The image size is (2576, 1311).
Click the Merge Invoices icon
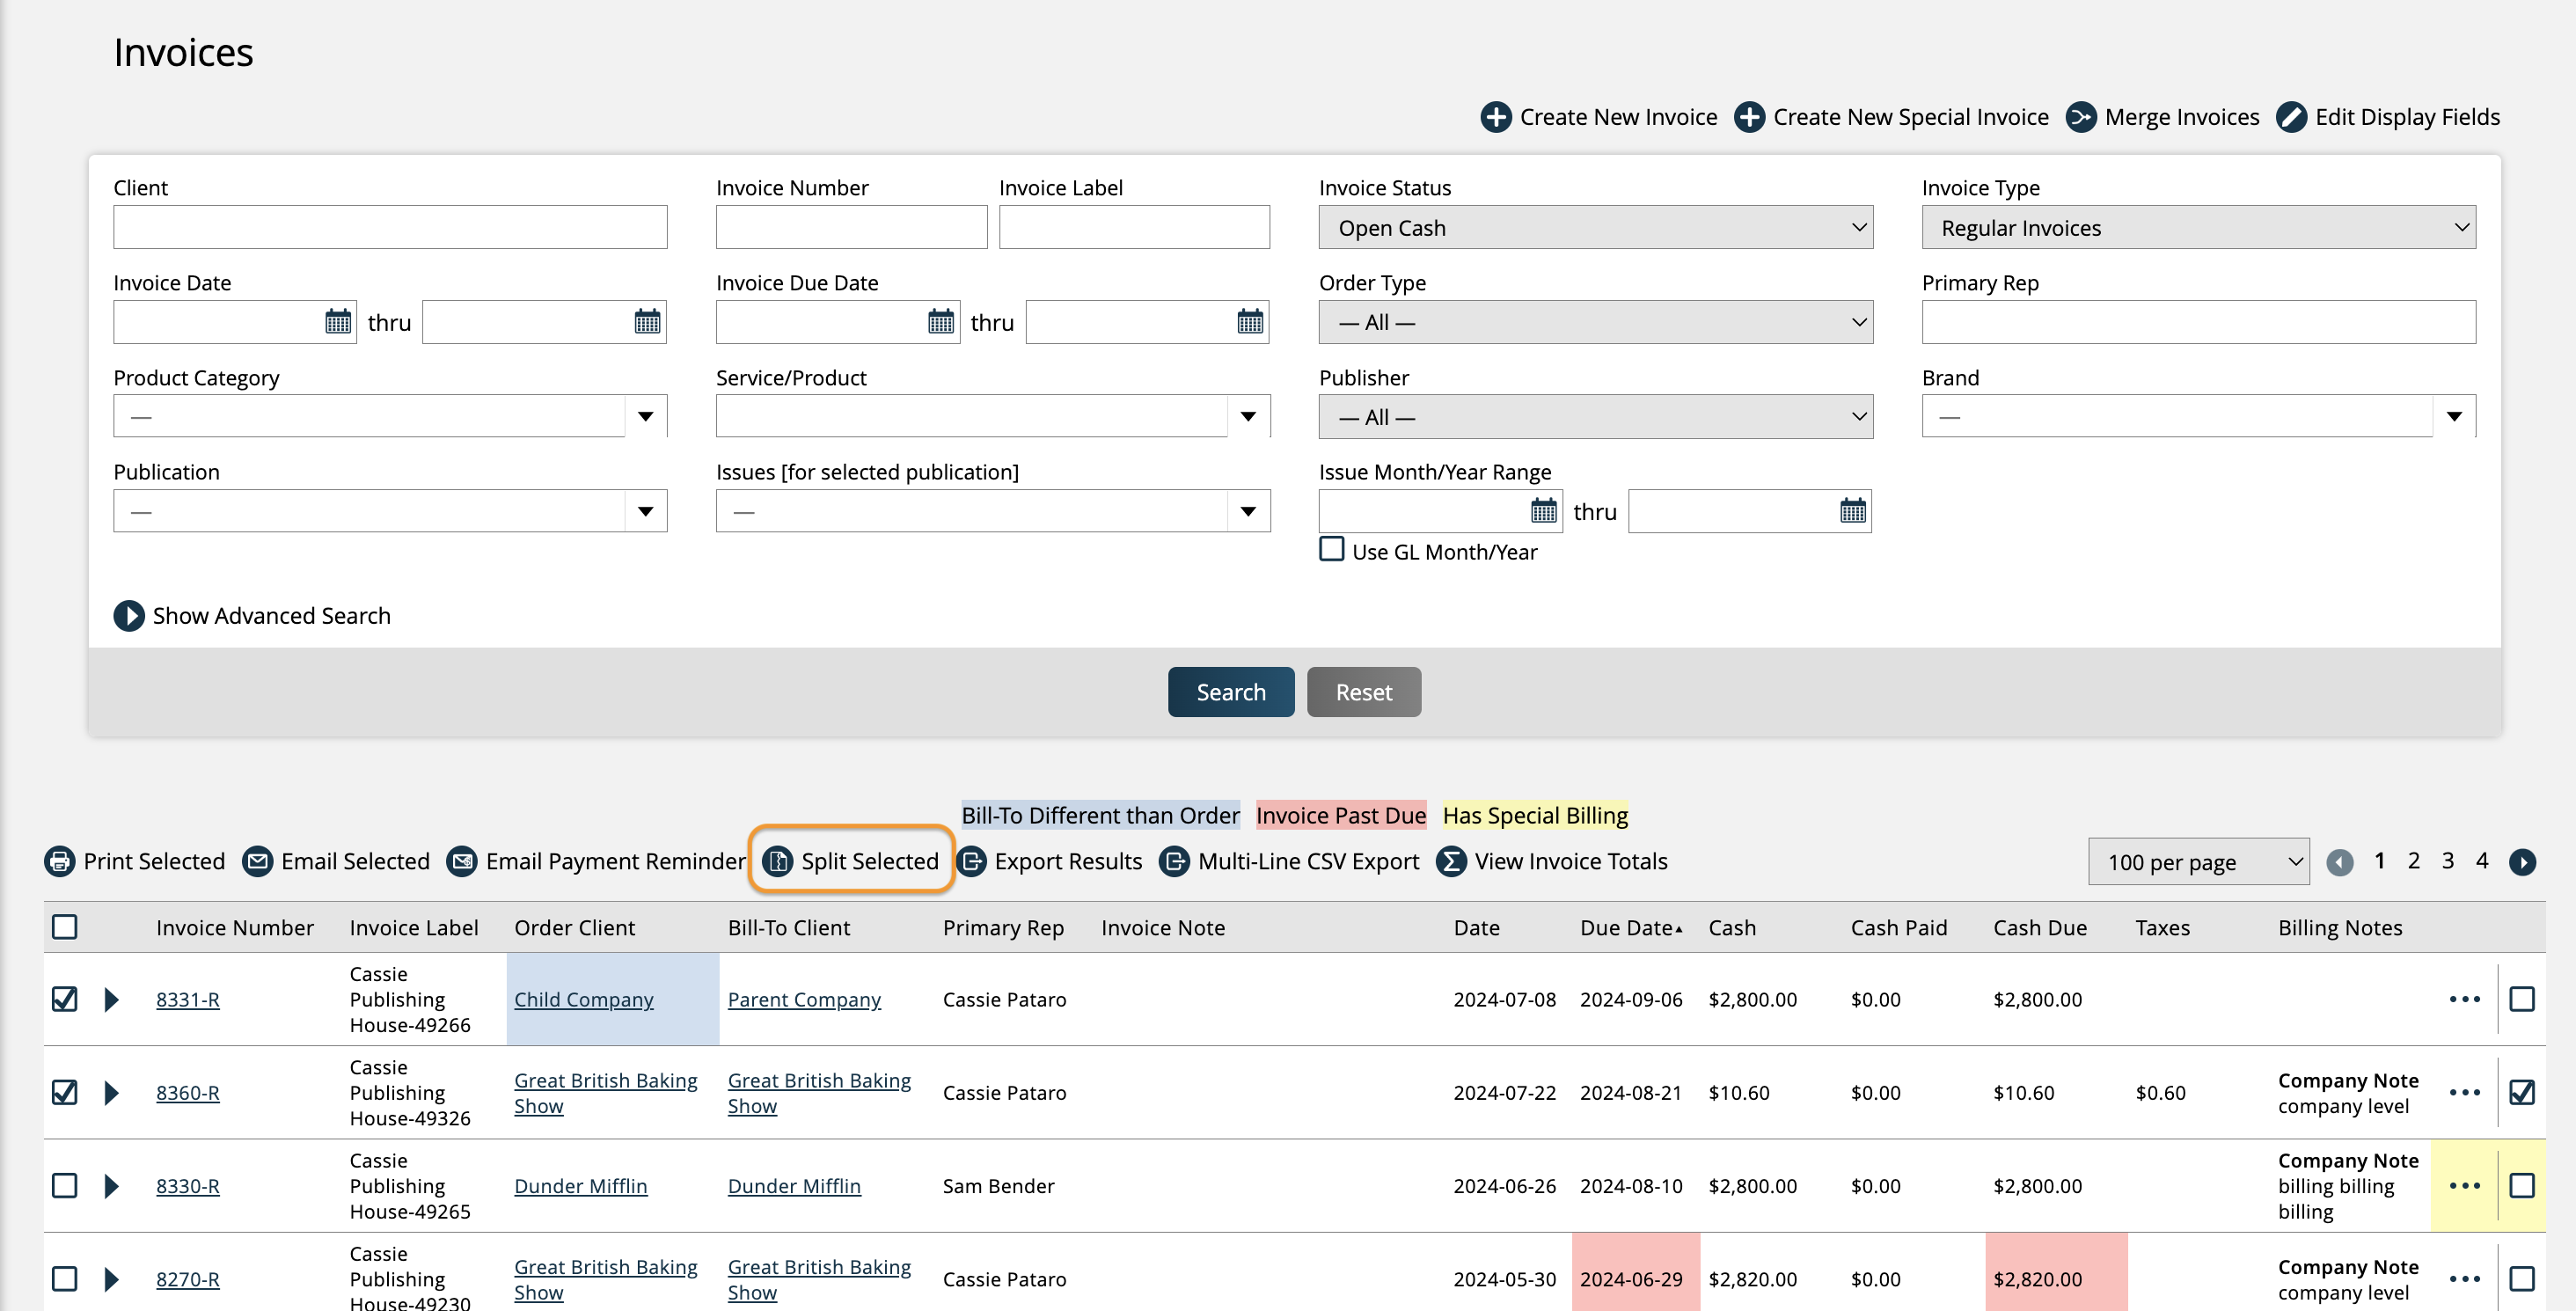pyautogui.click(x=2082, y=116)
